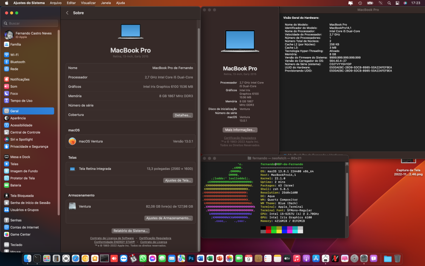425x266 pixels.
Task: Open the Ajustes do Sistema menu
Action: pos(29,3)
